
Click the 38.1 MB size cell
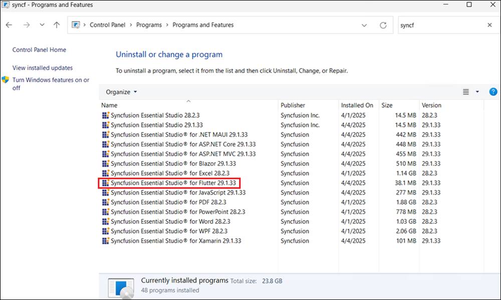[405, 183]
